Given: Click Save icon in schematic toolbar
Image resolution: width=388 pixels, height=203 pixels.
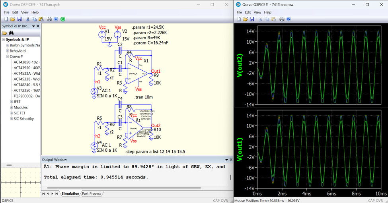Looking at the screenshot, I should (19, 19).
